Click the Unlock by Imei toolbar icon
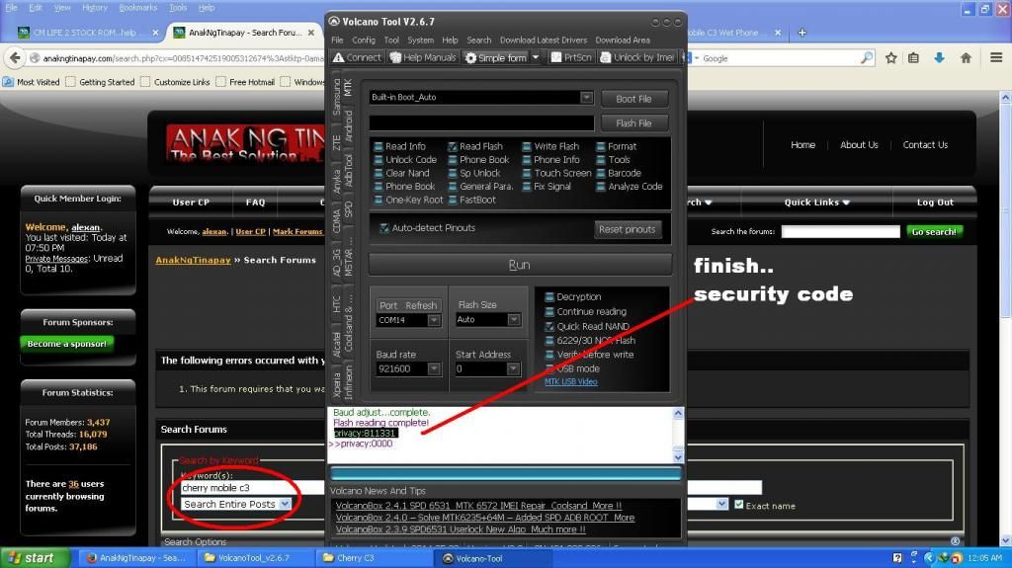 pos(604,57)
